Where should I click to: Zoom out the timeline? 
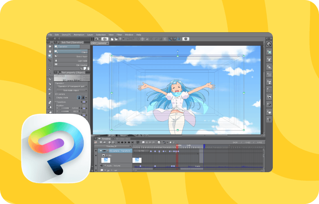(x=110, y=142)
